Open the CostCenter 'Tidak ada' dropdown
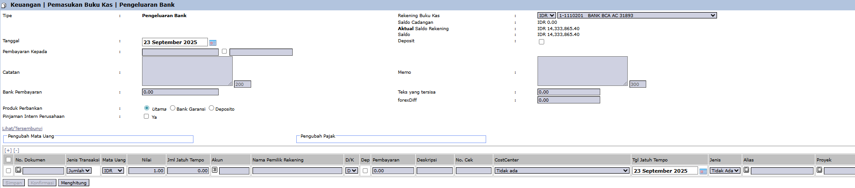 (x=562, y=171)
